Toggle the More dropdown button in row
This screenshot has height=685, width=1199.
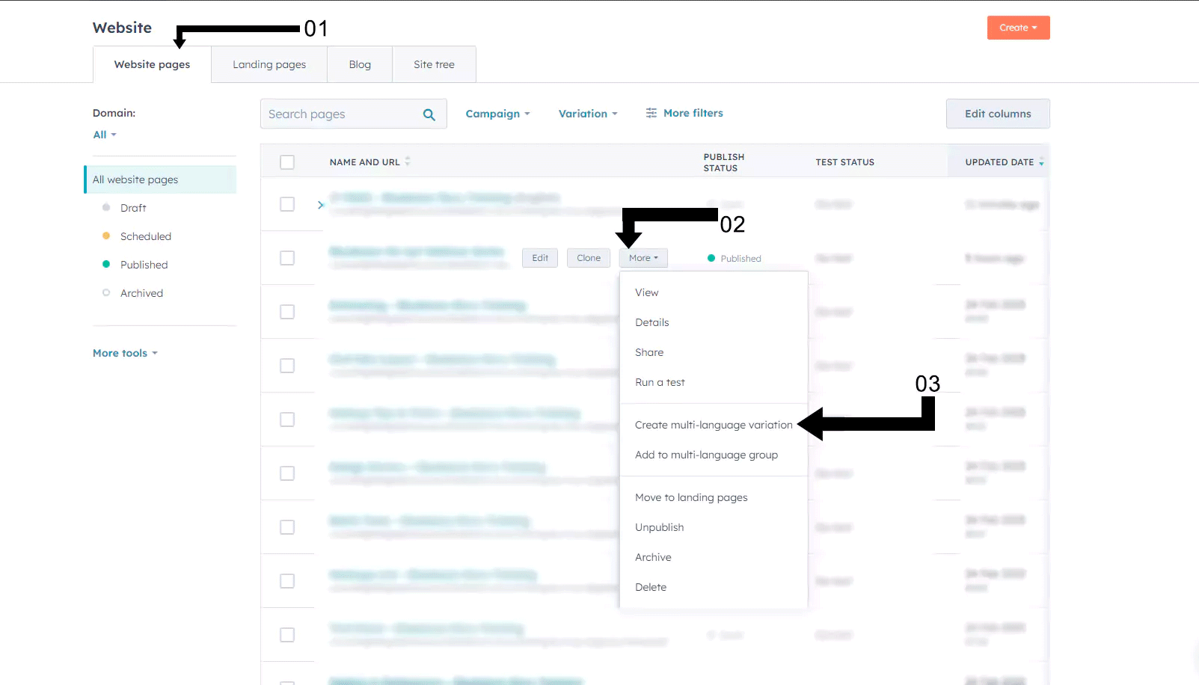[643, 258]
